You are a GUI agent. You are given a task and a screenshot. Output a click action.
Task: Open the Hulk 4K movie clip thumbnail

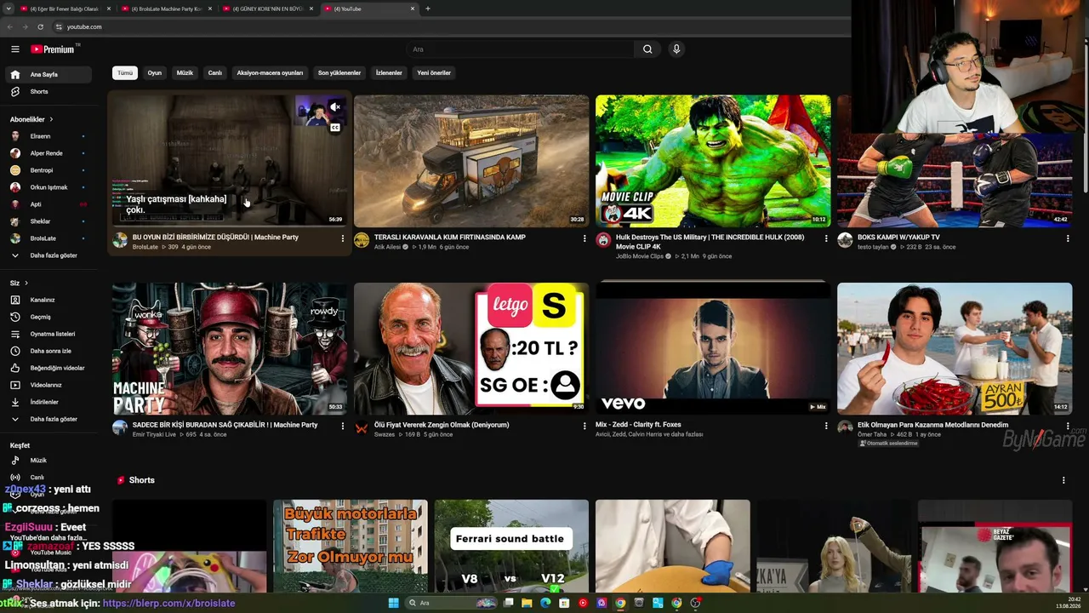(713, 161)
